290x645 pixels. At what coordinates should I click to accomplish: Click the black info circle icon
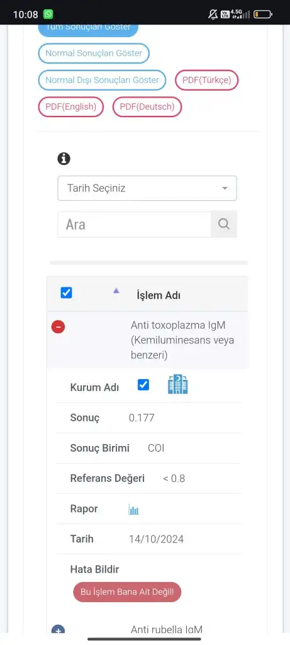point(64,158)
